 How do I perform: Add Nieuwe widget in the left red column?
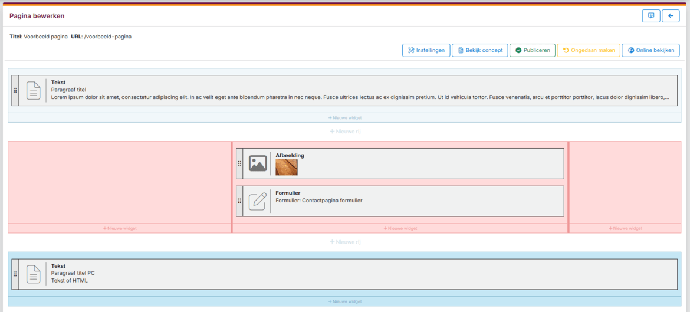point(120,228)
